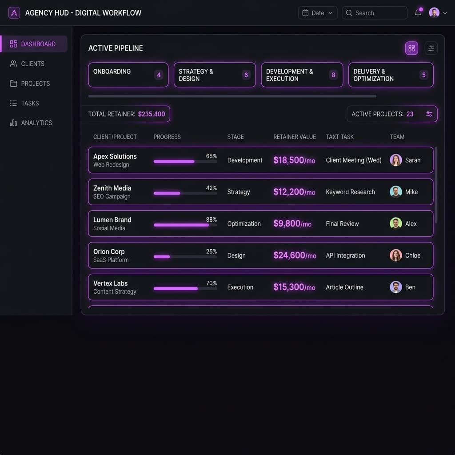The height and width of the screenshot is (455, 455).
Task: Switch to grid view in Active Pipeline
Action: (x=411, y=48)
